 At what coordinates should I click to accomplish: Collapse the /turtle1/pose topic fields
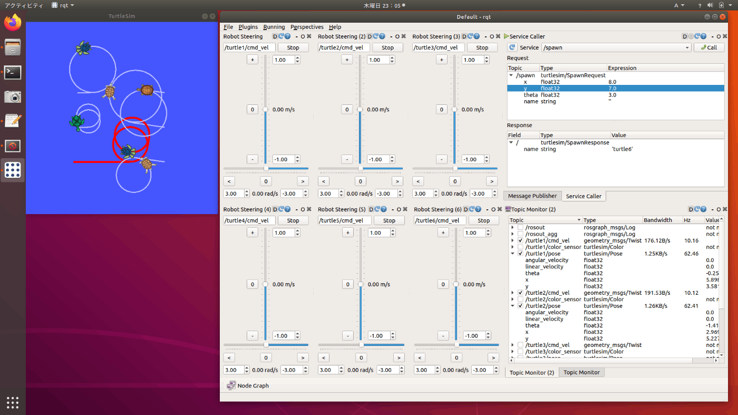[513, 254]
